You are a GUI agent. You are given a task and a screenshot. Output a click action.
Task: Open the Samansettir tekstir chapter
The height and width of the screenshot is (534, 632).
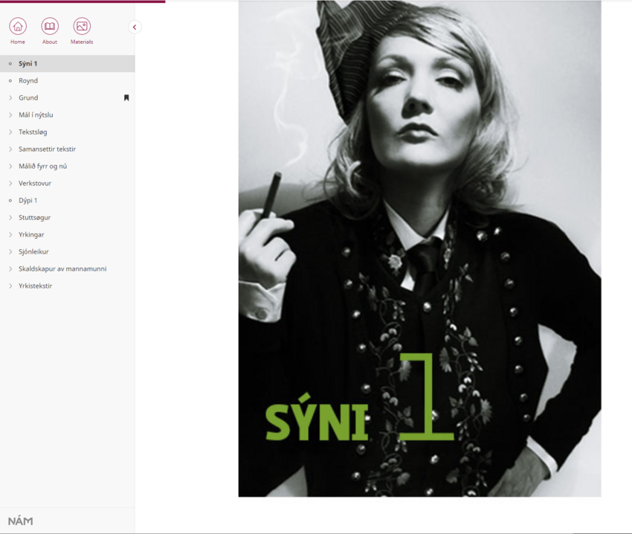pyautogui.click(x=47, y=149)
